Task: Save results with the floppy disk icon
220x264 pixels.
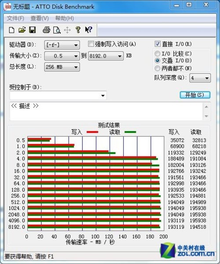Action: [33, 30]
